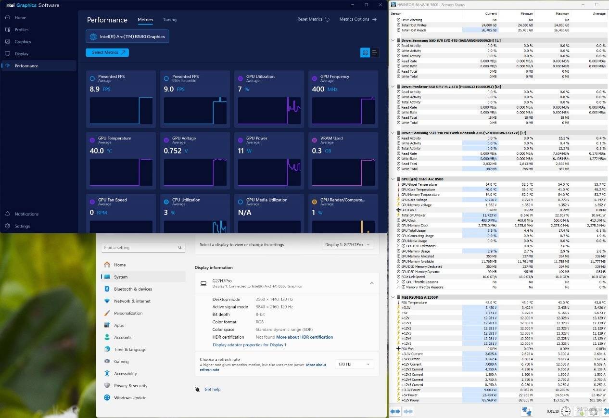Open Display adapter properties for Display 1
The width and height of the screenshot is (609, 418).
click(x=249, y=345)
